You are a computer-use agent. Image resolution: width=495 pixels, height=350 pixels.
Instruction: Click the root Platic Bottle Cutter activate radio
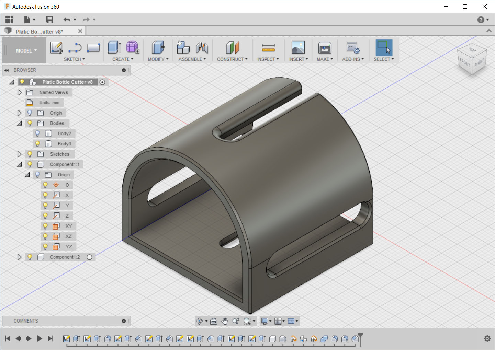tap(102, 82)
